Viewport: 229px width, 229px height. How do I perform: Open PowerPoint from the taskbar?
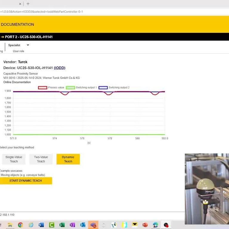click(x=145, y=225)
